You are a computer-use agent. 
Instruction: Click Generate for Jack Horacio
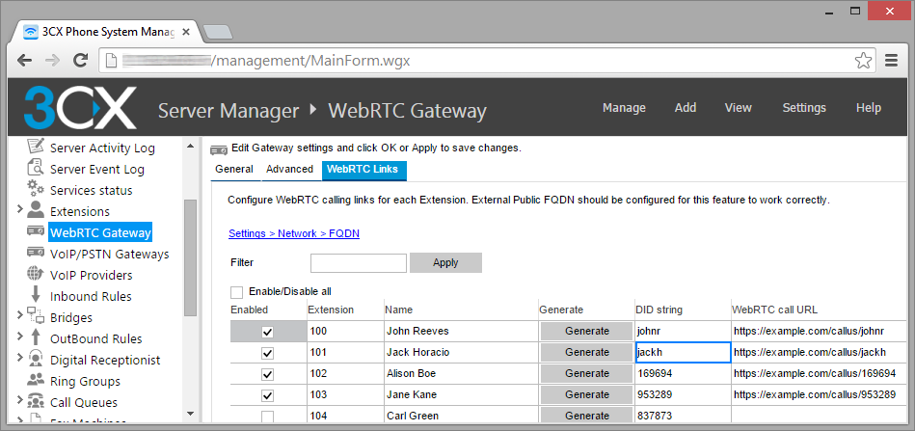[x=587, y=352]
